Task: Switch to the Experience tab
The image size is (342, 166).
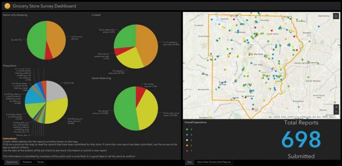Action: coord(12,162)
